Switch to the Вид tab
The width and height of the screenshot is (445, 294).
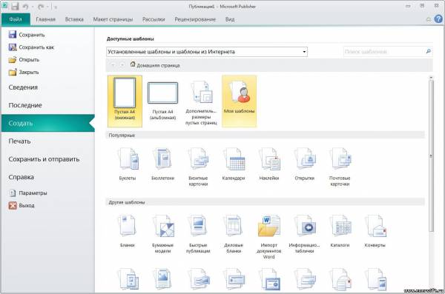coord(230,19)
